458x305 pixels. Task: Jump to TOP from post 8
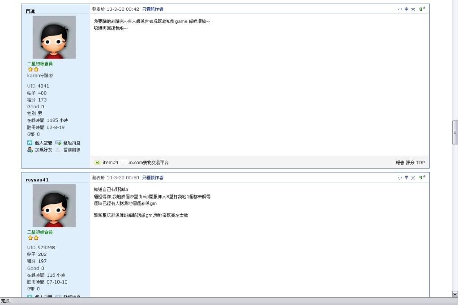420,163
